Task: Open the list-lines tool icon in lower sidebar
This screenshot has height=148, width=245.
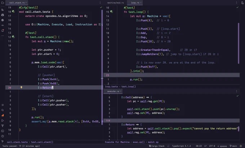Action: point(3,105)
